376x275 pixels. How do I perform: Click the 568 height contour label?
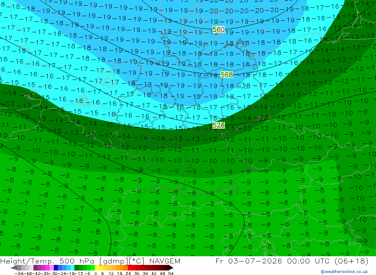click(x=227, y=75)
